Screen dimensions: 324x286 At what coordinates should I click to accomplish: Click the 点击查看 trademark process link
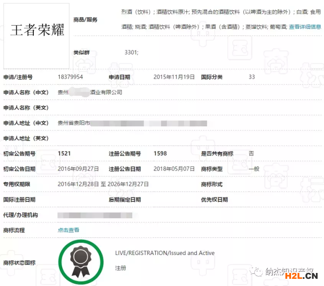(x=68, y=230)
